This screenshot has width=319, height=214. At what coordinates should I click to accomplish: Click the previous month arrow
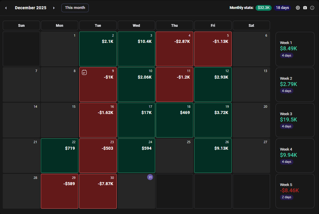click(x=6, y=8)
